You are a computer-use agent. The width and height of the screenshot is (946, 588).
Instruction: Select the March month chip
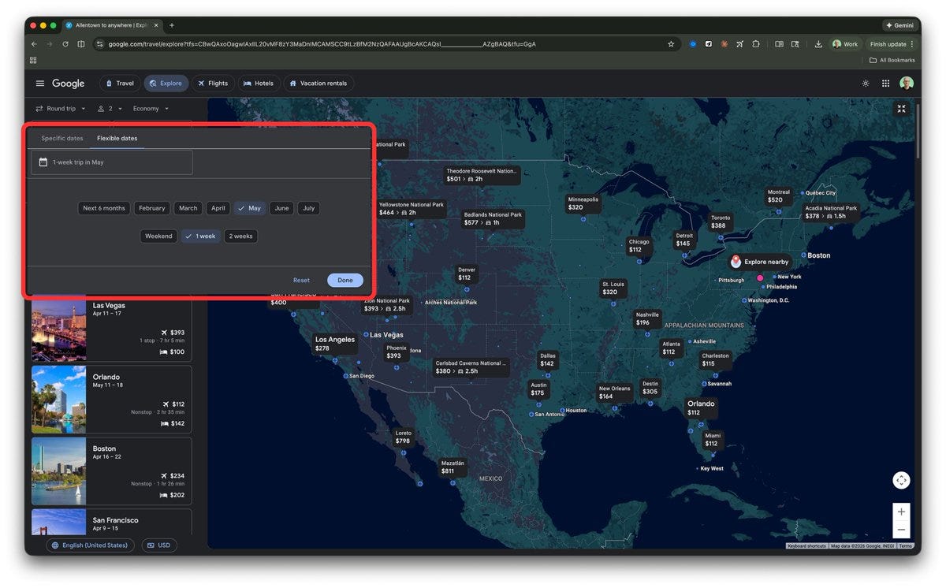188,208
